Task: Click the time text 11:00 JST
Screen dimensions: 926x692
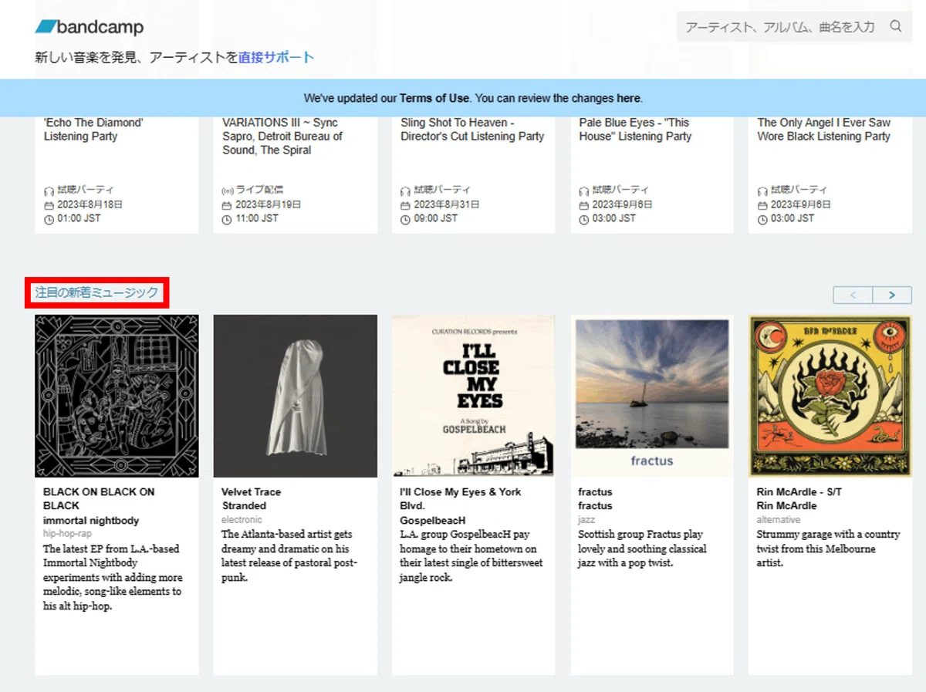Action: tap(257, 218)
